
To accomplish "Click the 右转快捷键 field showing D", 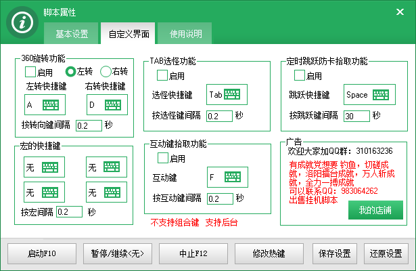I will click(107, 105).
